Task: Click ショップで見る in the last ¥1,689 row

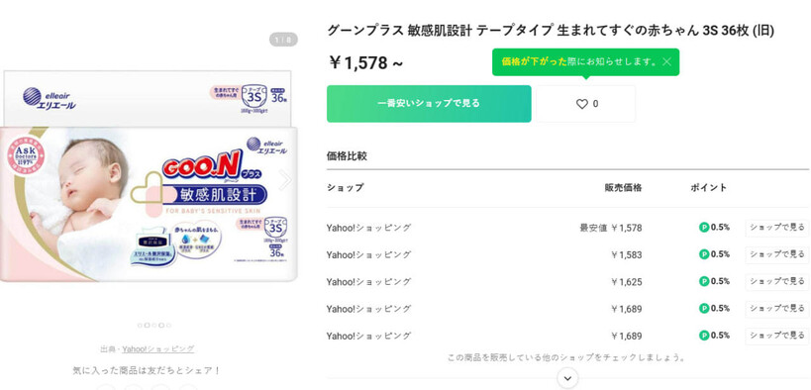Action: (777, 337)
